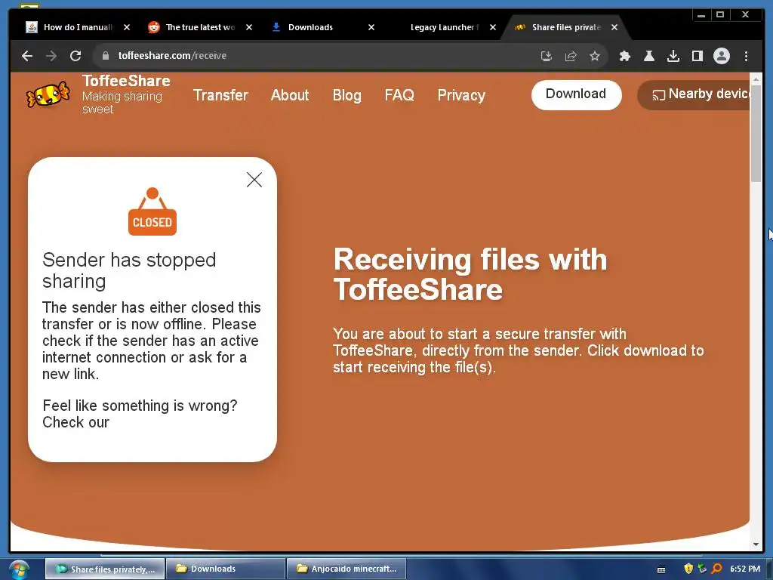The width and height of the screenshot is (773, 580).
Task: Click the yellow security shield tray icon
Action: 688,569
